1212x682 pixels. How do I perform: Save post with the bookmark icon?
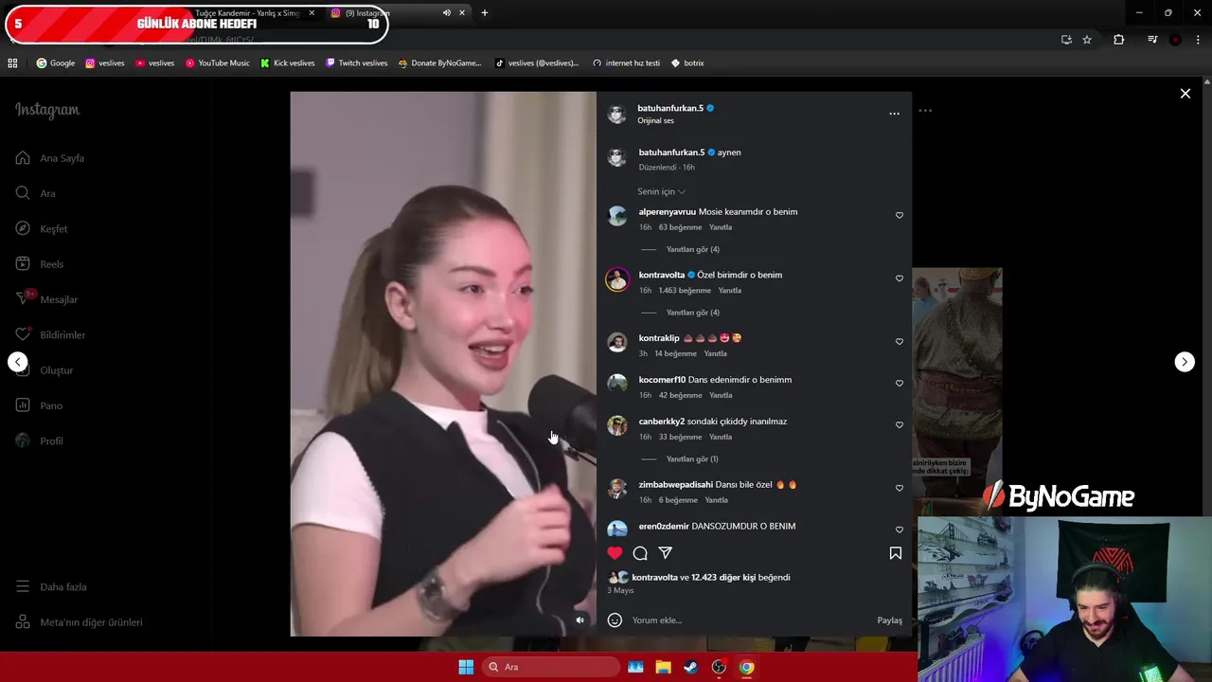895,553
